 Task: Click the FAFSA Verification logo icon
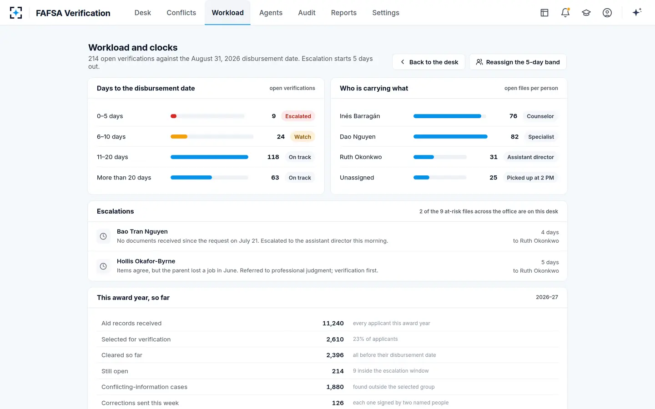(x=16, y=13)
